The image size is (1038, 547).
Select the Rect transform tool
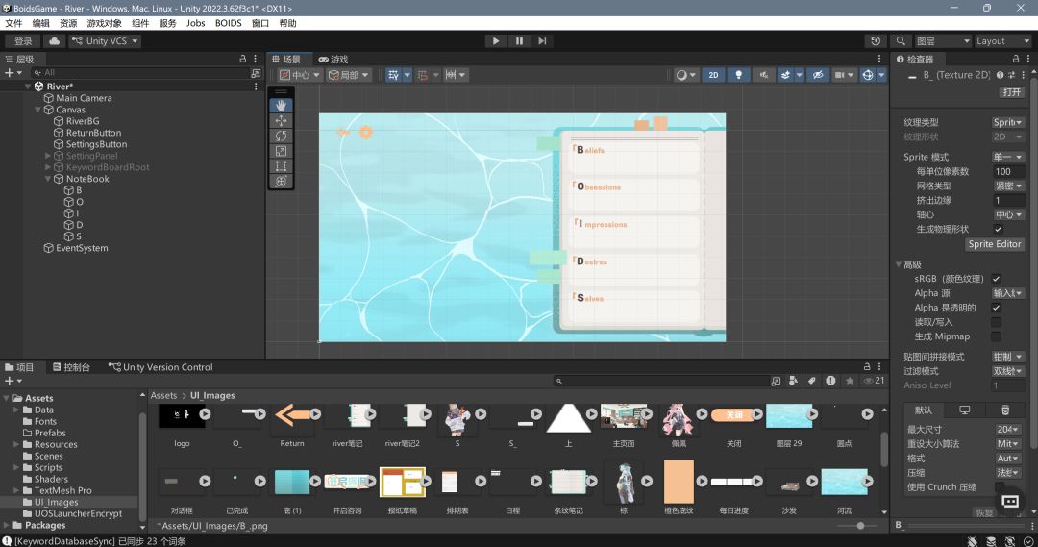coord(281,166)
